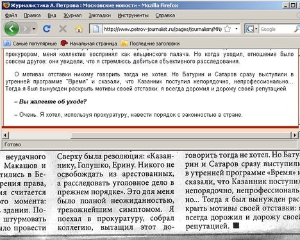Bookmark this page with the star icon

pyautogui.click(x=228, y=29)
